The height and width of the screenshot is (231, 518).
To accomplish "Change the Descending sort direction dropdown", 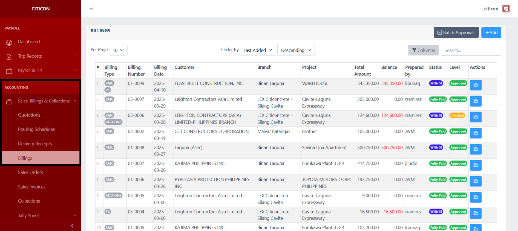I will click(296, 50).
